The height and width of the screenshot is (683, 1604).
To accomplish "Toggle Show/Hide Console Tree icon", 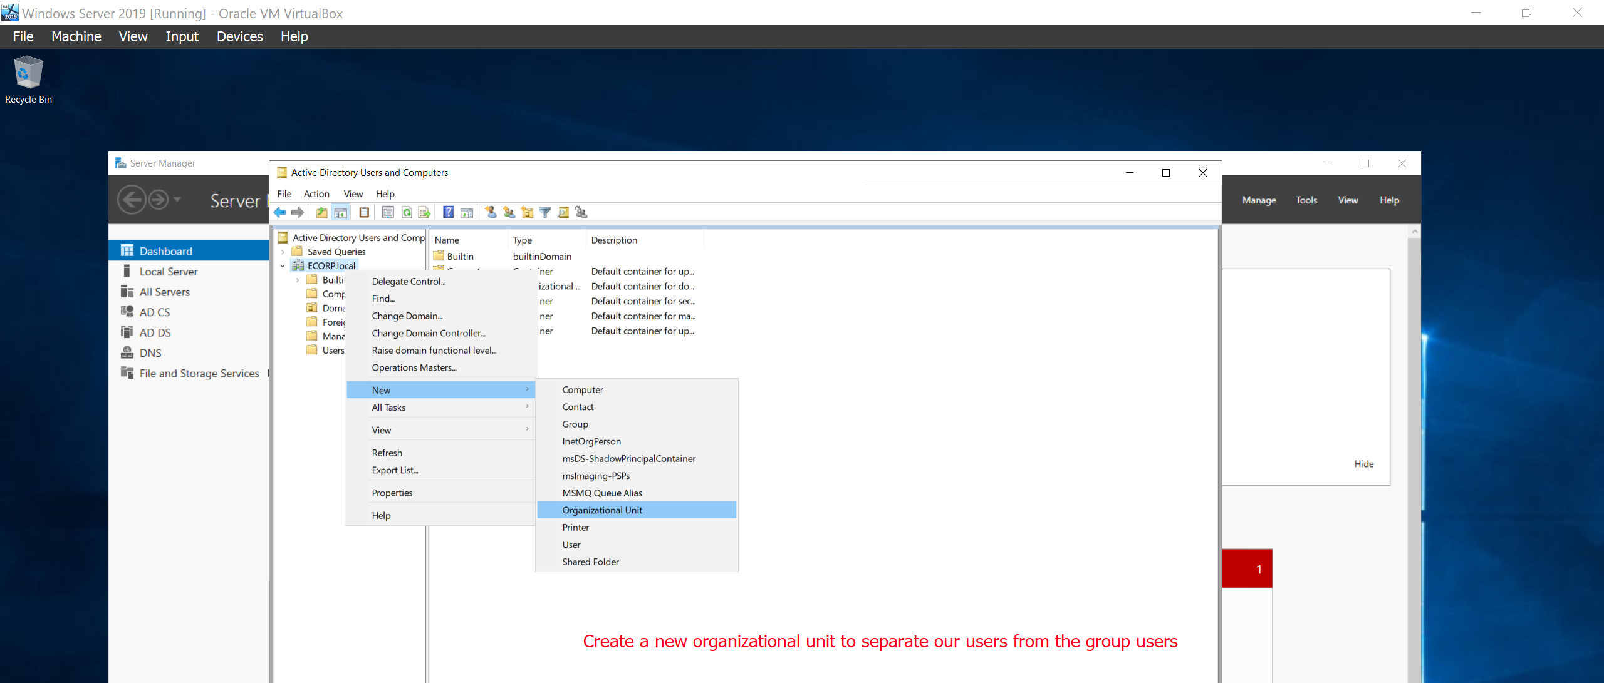I will (341, 213).
